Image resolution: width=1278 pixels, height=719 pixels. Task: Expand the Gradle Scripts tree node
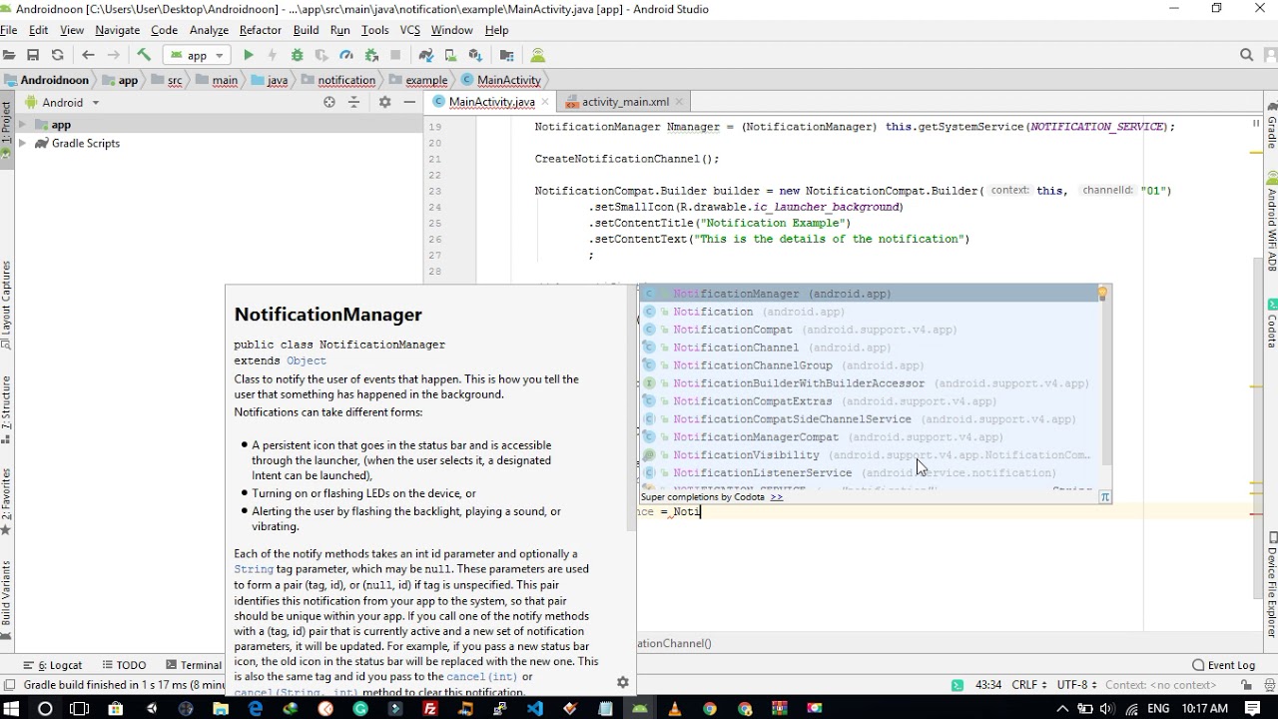click(x=22, y=144)
